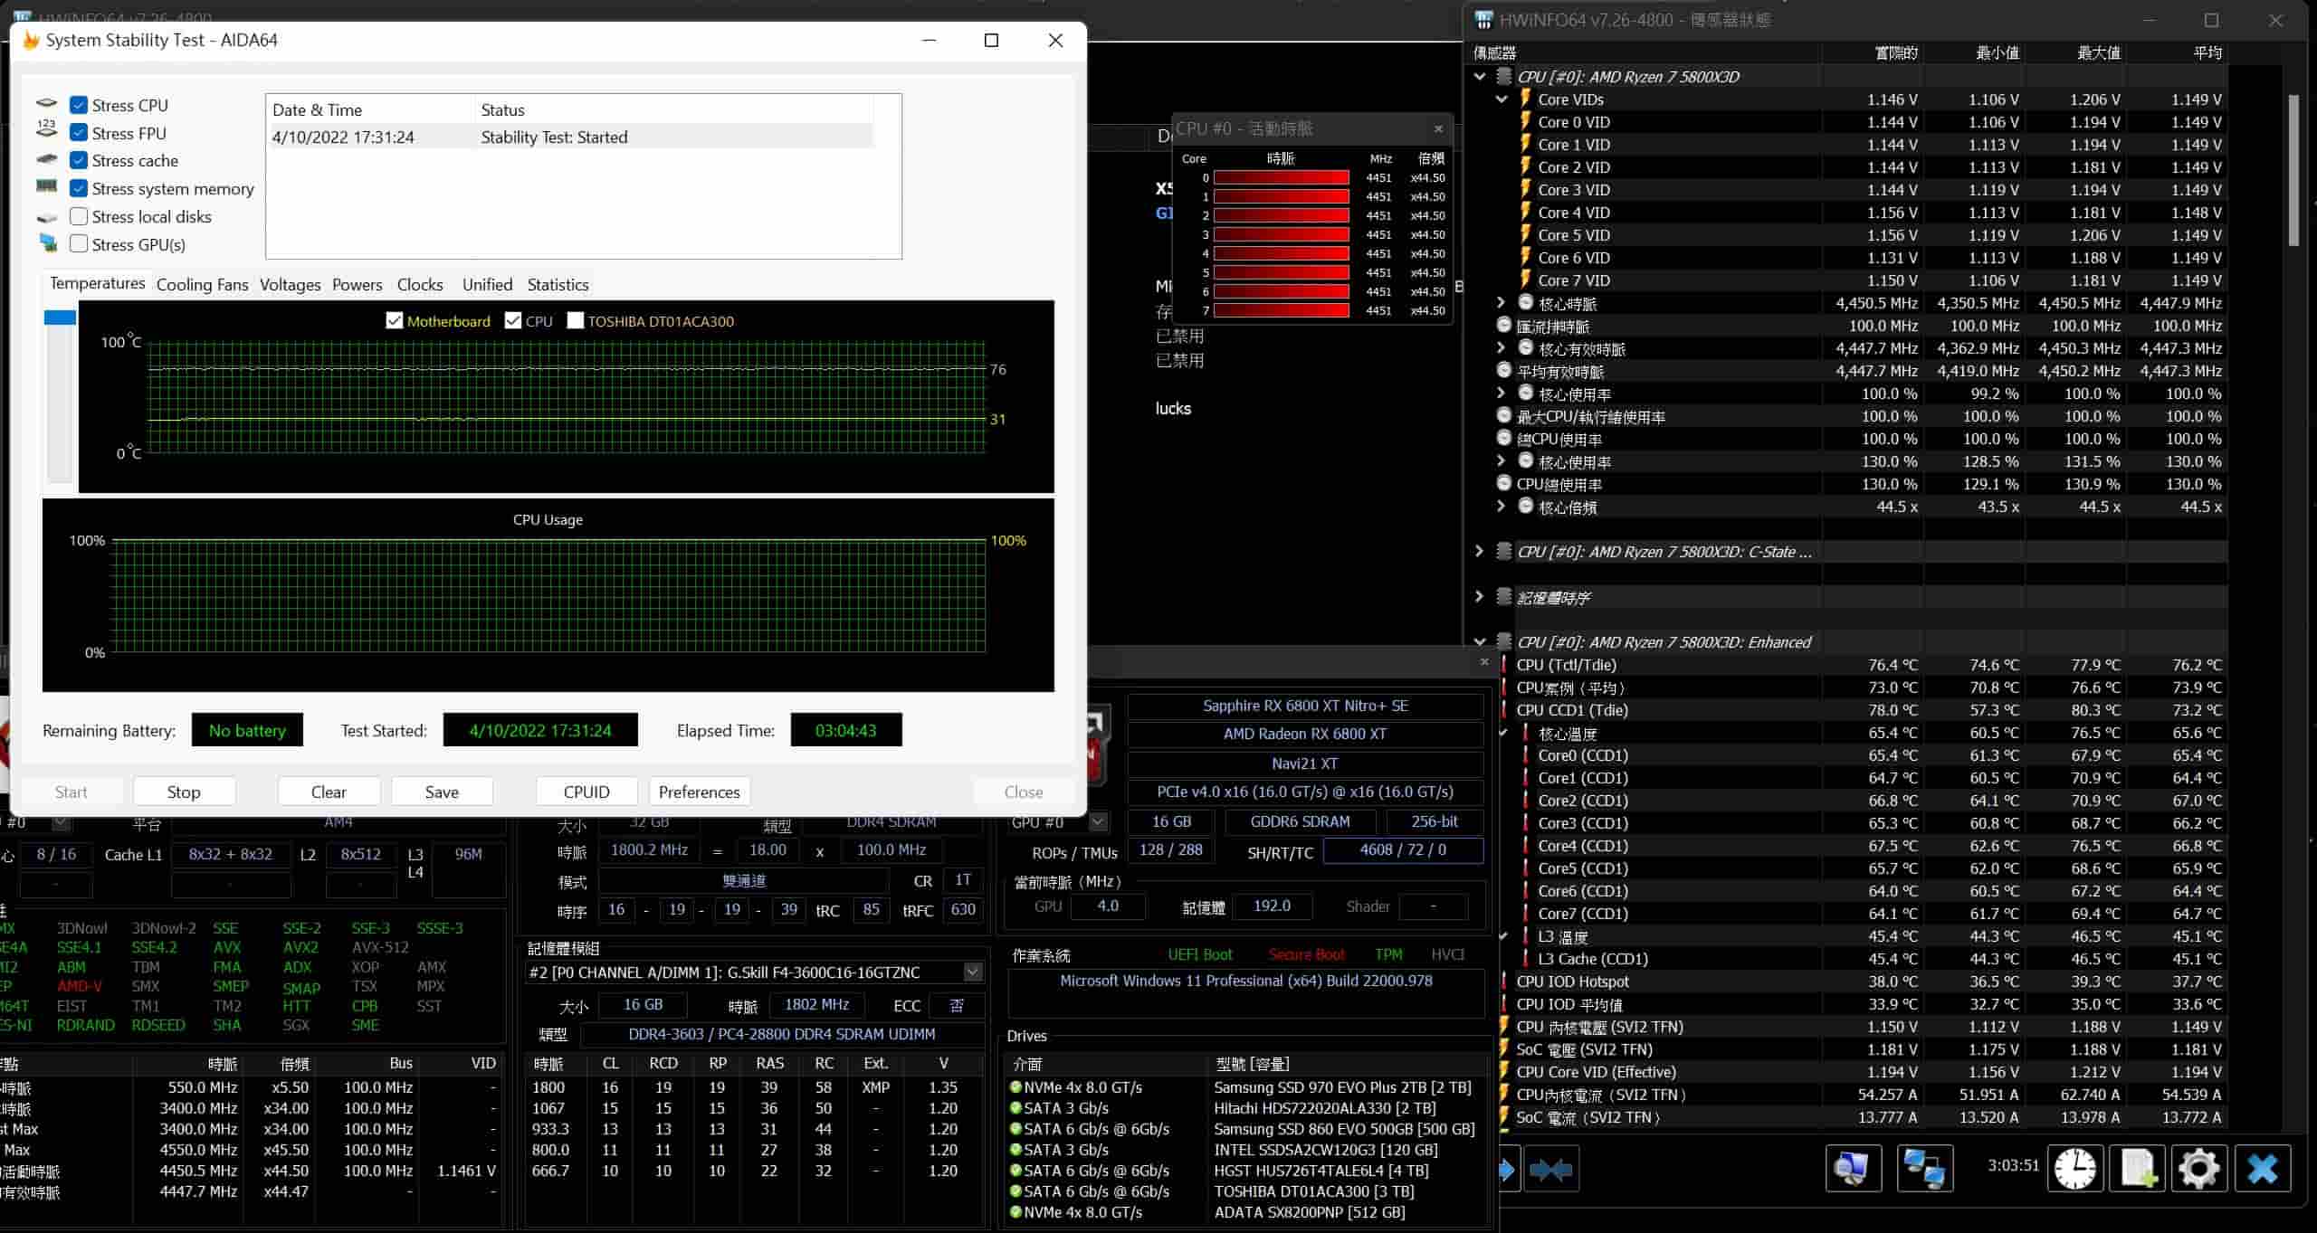Collapse the 5800X3D Enhanced sensor group
The height and width of the screenshot is (1233, 2317).
pos(1480,641)
